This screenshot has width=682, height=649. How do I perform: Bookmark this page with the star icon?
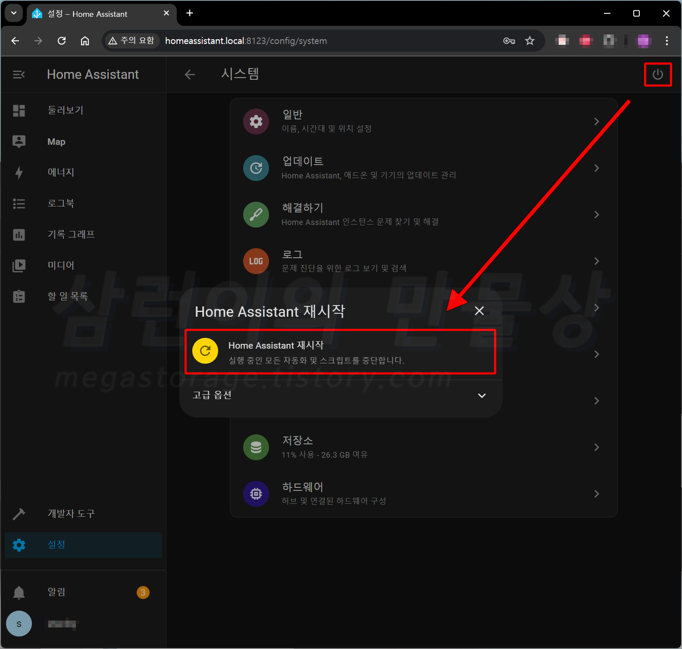click(530, 41)
